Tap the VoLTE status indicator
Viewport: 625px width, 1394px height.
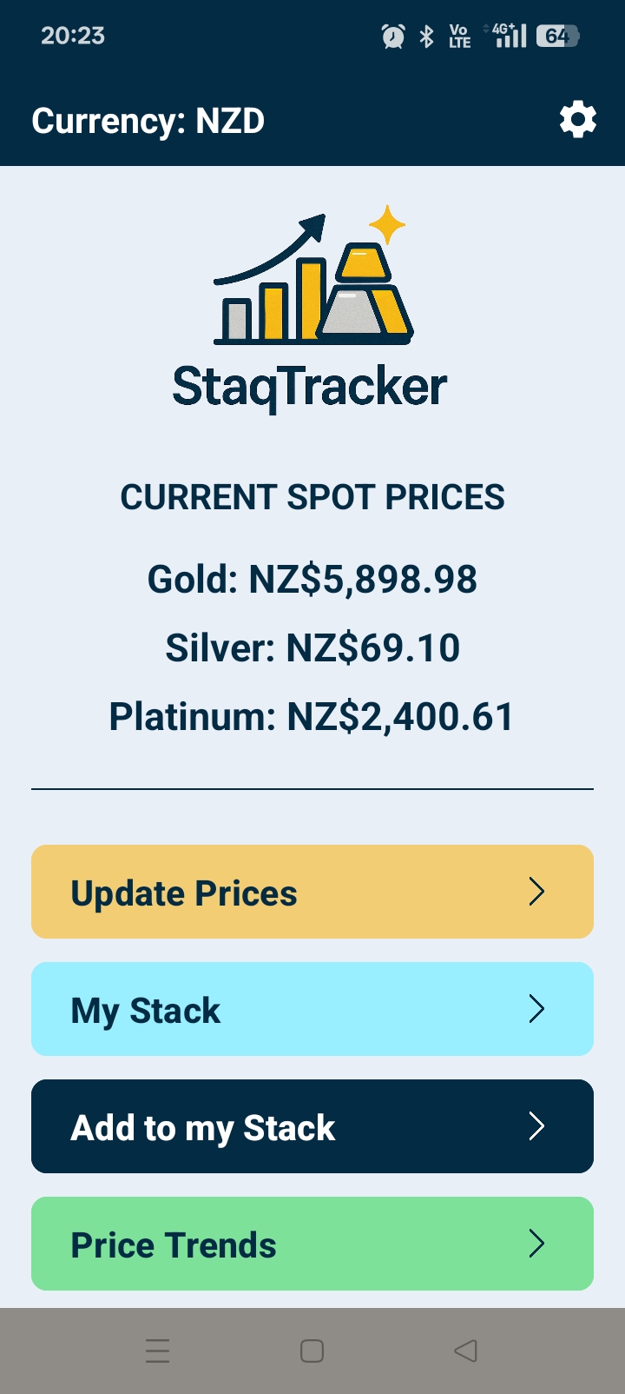tap(459, 37)
